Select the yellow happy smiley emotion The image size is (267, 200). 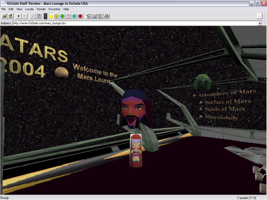pos(56,16)
